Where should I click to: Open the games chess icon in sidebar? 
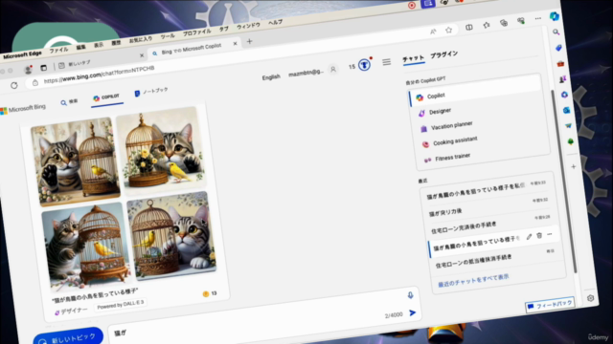(x=562, y=79)
